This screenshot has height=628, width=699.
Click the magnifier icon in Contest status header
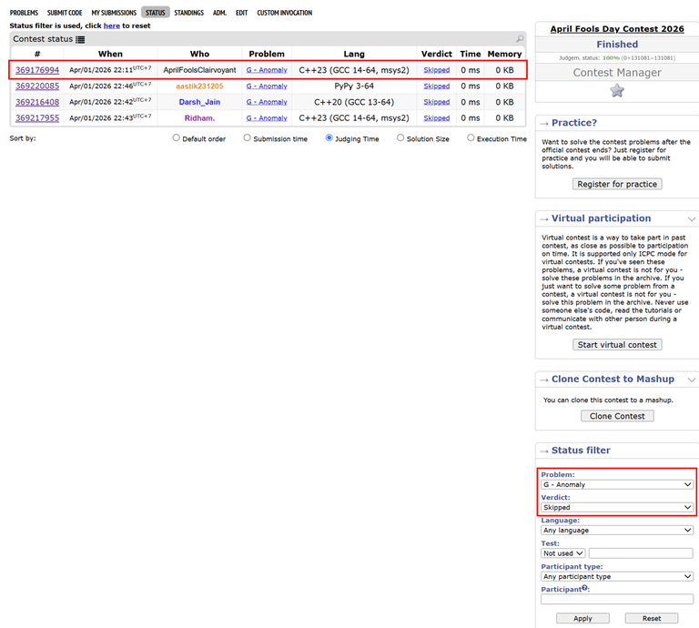[520, 39]
